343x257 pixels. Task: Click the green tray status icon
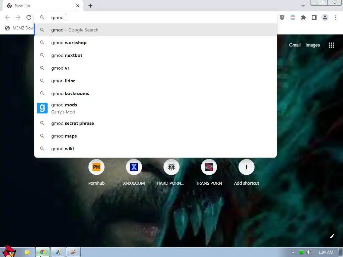click(x=301, y=252)
